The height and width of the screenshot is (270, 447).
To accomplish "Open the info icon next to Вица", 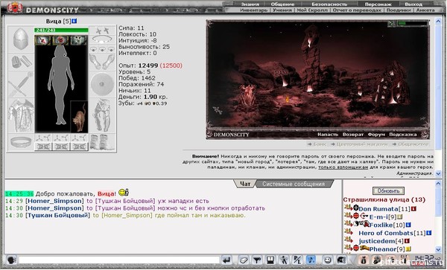I will coord(74,21).
